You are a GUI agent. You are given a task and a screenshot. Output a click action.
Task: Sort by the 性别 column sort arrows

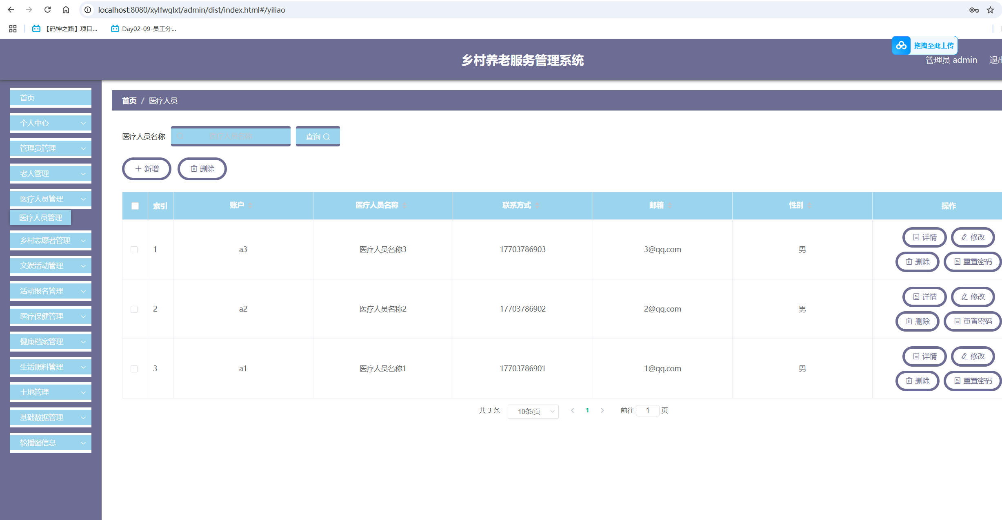(x=809, y=206)
